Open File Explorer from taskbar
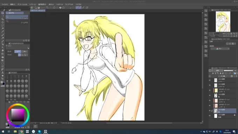This screenshot has width=238, height=134. 15,132
